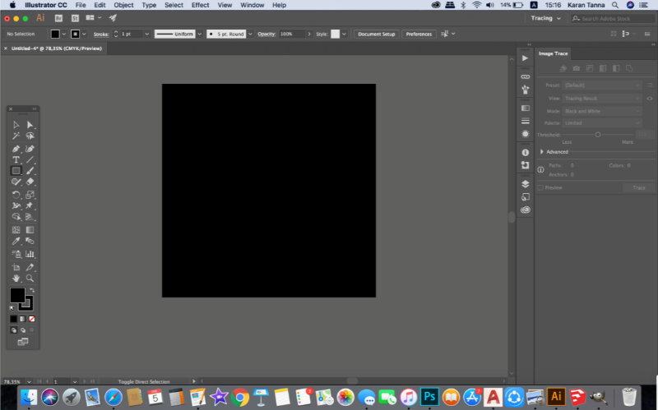
Task: Enable Draw Normal mode
Action: pyautogui.click(x=13, y=330)
